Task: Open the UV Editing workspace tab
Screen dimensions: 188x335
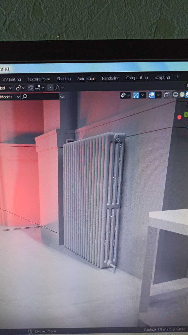Action: [x=12, y=79]
